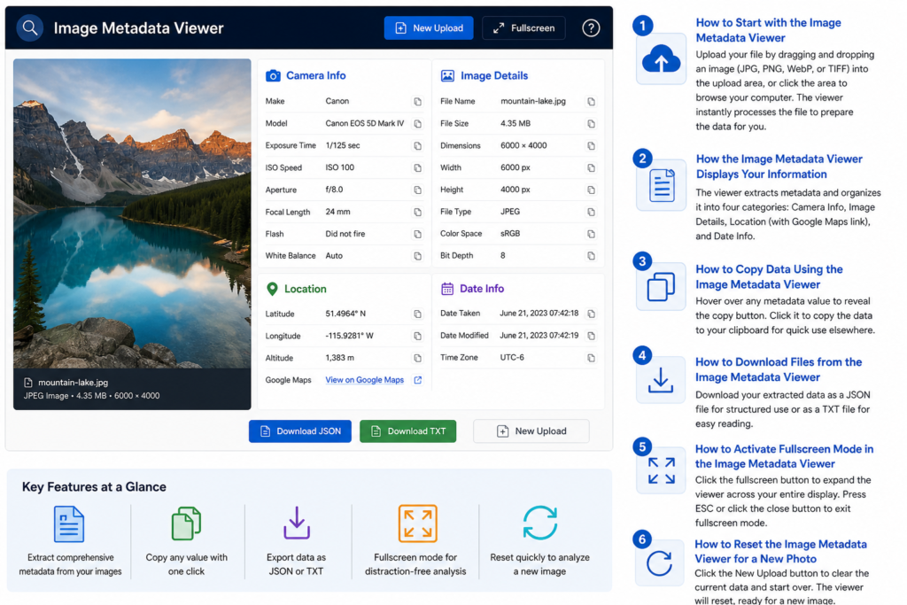Open How to Start with the Image Metadata Viewer

click(x=768, y=30)
